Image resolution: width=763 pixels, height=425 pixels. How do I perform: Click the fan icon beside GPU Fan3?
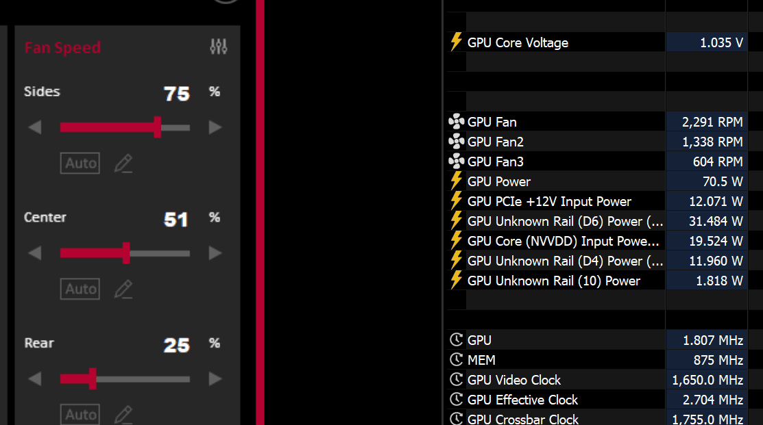(456, 162)
